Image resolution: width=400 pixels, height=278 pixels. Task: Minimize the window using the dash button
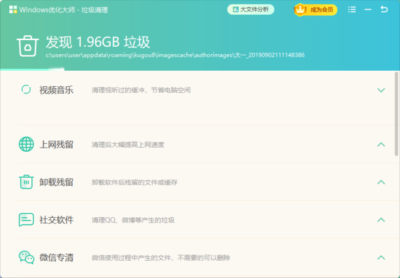tap(368, 9)
